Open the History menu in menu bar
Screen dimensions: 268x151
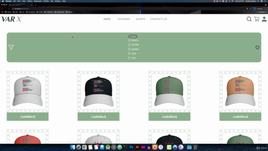pyautogui.click(x=30, y=1)
